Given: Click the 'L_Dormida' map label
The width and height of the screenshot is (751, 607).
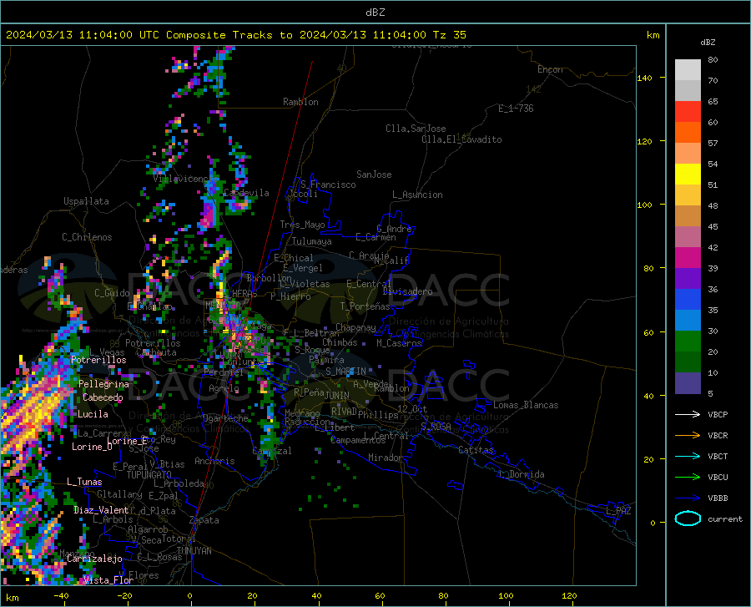Looking at the screenshot, I should pos(522,474).
